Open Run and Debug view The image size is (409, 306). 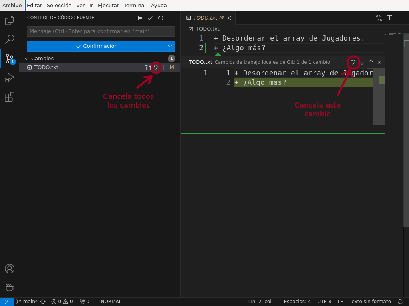pyautogui.click(x=10, y=78)
